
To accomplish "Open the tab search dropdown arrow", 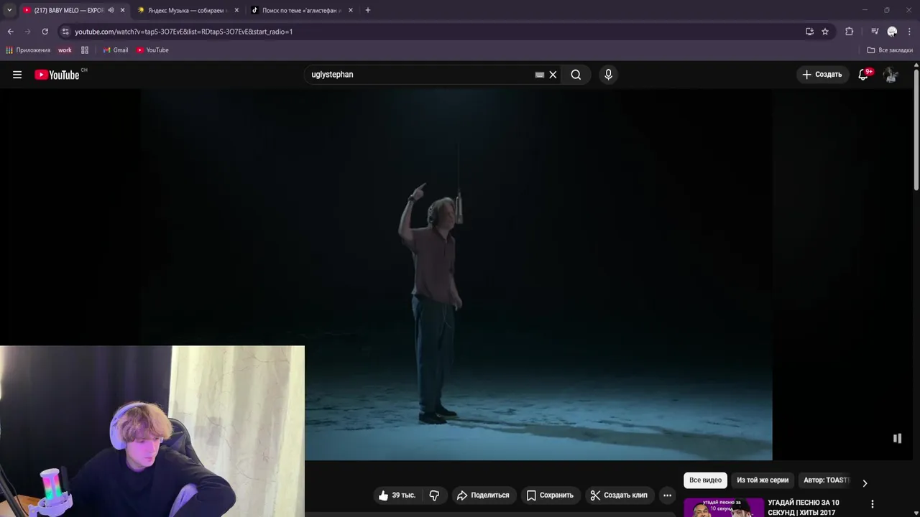I will click(9, 10).
